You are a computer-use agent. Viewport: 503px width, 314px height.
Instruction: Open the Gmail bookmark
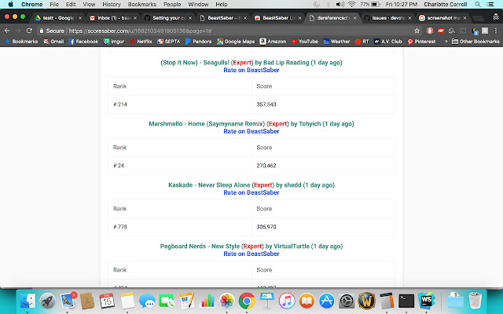(53, 42)
